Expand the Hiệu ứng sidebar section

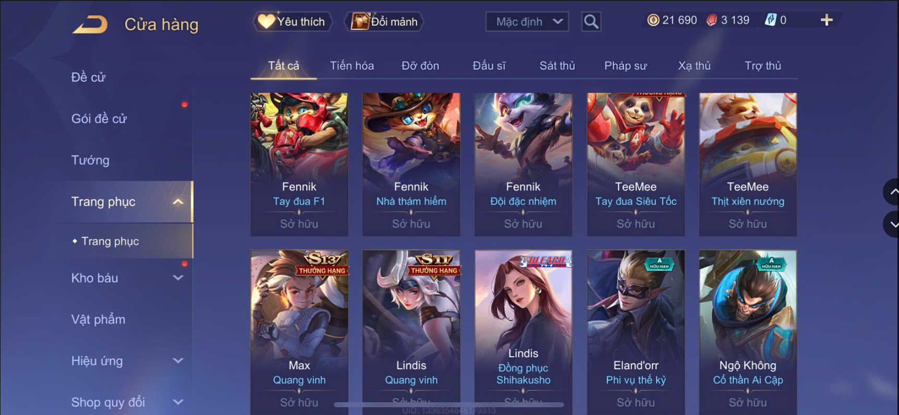pyautogui.click(x=127, y=361)
